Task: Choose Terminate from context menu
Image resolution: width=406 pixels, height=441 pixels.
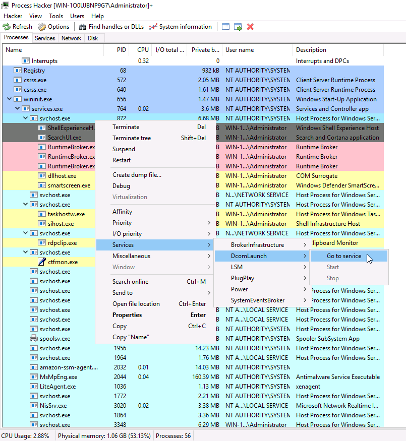Action: (155, 127)
